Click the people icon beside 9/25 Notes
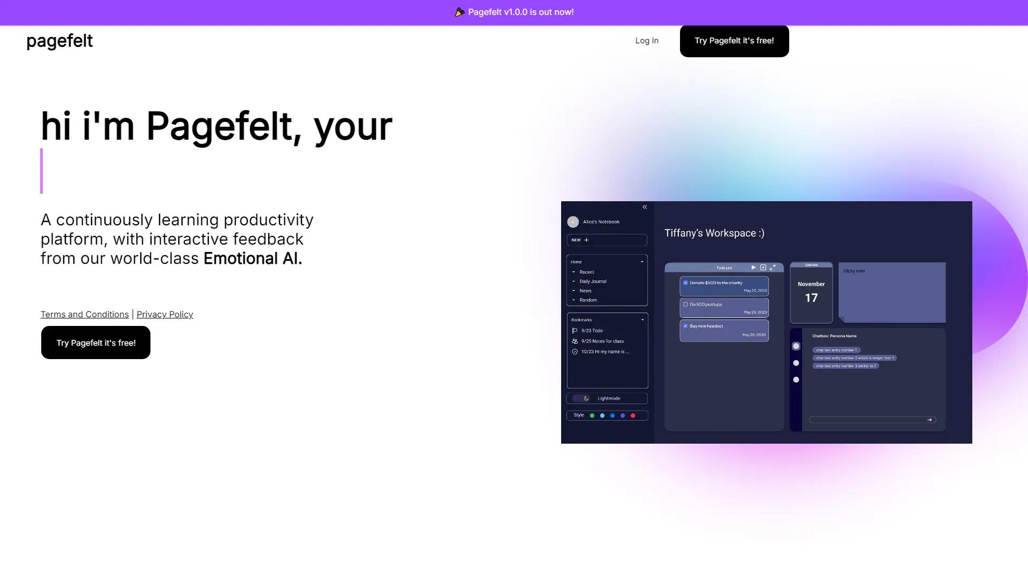 (573, 341)
